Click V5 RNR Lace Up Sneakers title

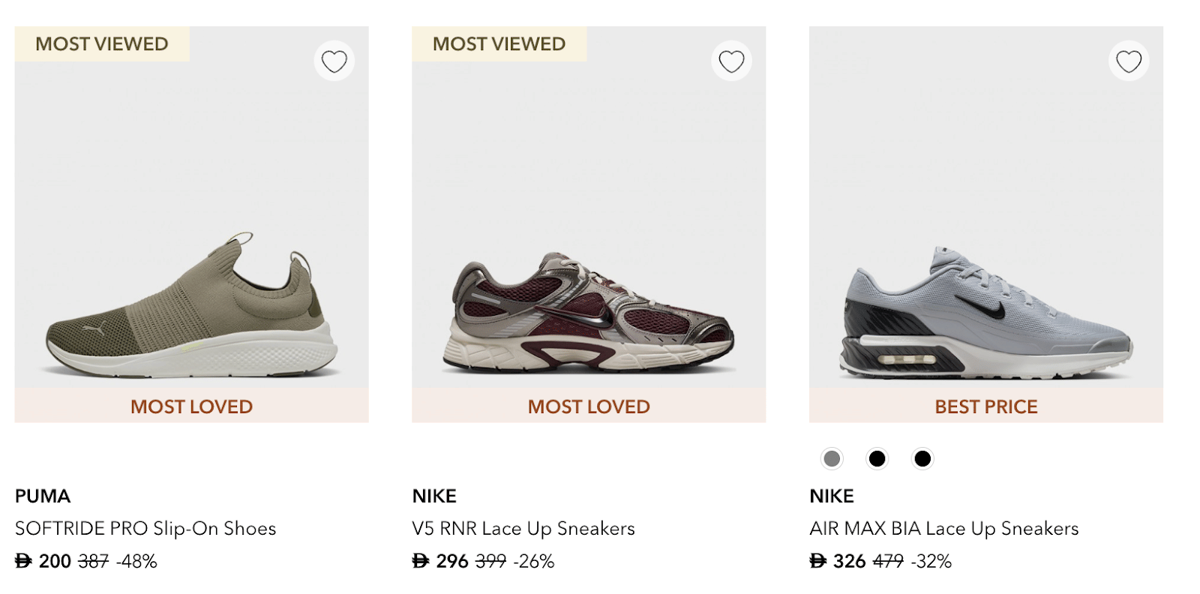[x=523, y=529]
